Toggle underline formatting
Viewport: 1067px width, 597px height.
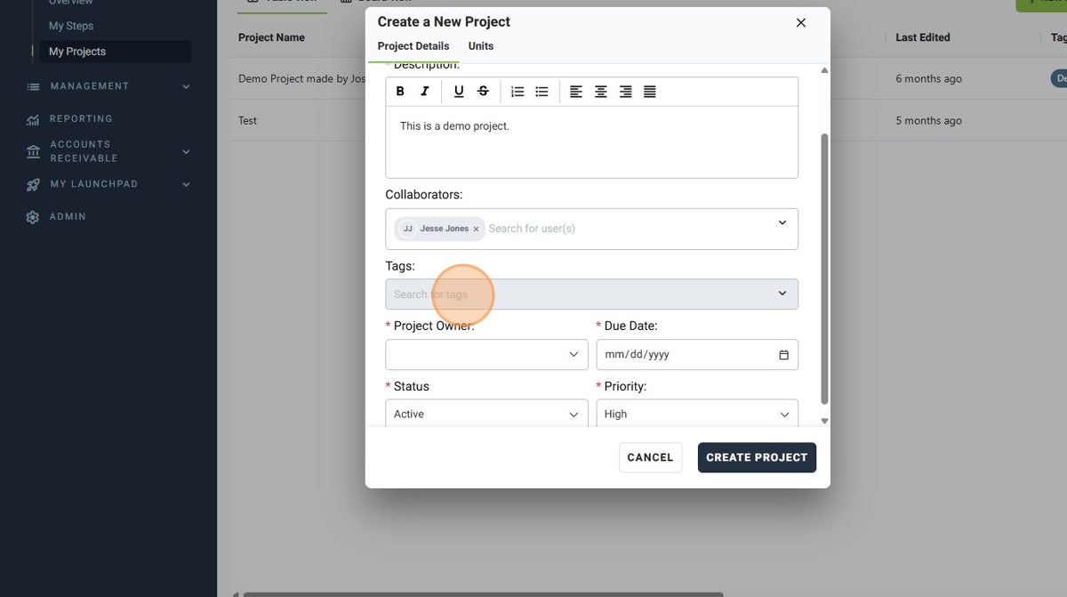click(x=459, y=92)
